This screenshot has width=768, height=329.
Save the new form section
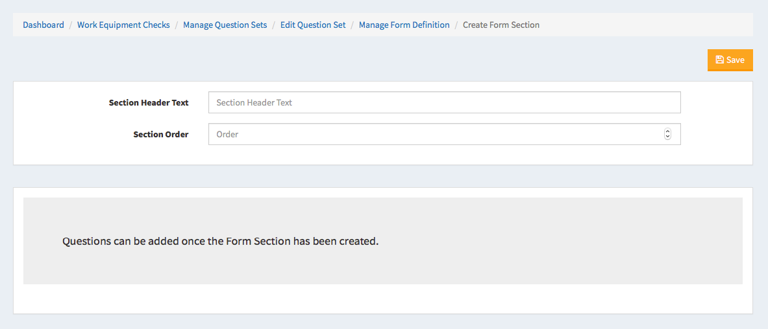(730, 60)
